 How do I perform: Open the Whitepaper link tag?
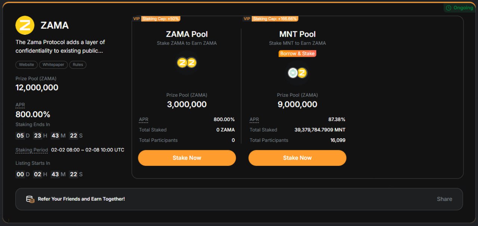pyautogui.click(x=53, y=65)
